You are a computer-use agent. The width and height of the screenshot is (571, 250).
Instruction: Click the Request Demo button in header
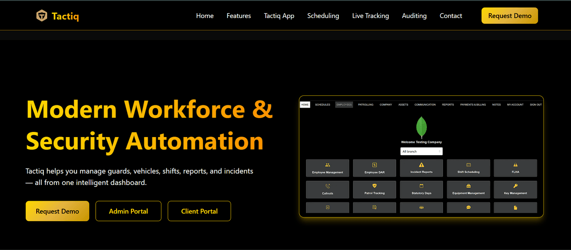pos(510,16)
